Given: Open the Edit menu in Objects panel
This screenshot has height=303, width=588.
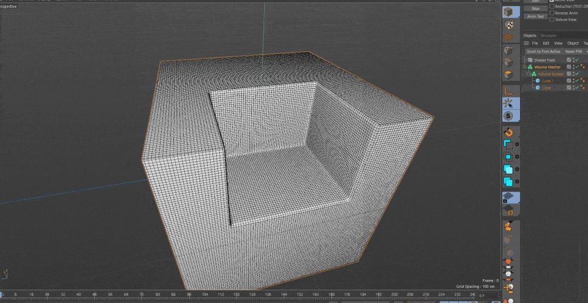Looking at the screenshot, I should [545, 43].
